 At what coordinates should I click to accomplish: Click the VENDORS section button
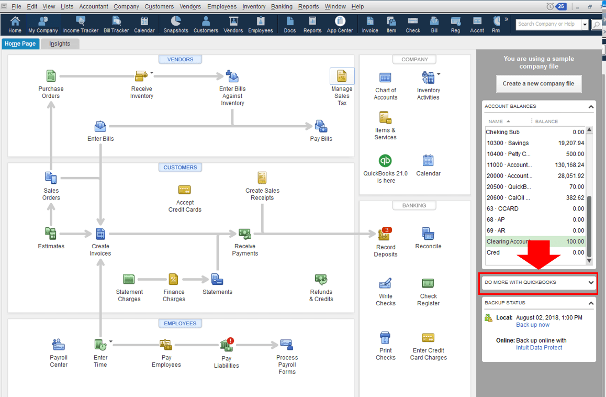coord(180,60)
